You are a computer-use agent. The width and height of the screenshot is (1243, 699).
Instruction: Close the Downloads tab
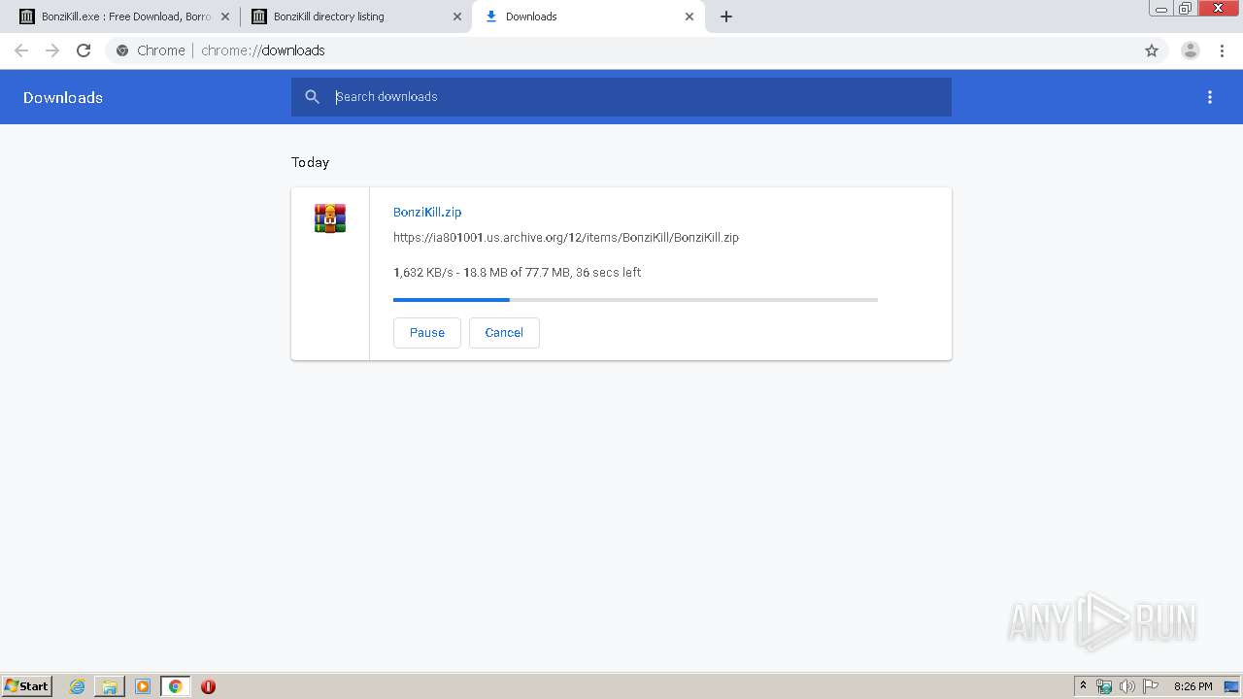689,17
